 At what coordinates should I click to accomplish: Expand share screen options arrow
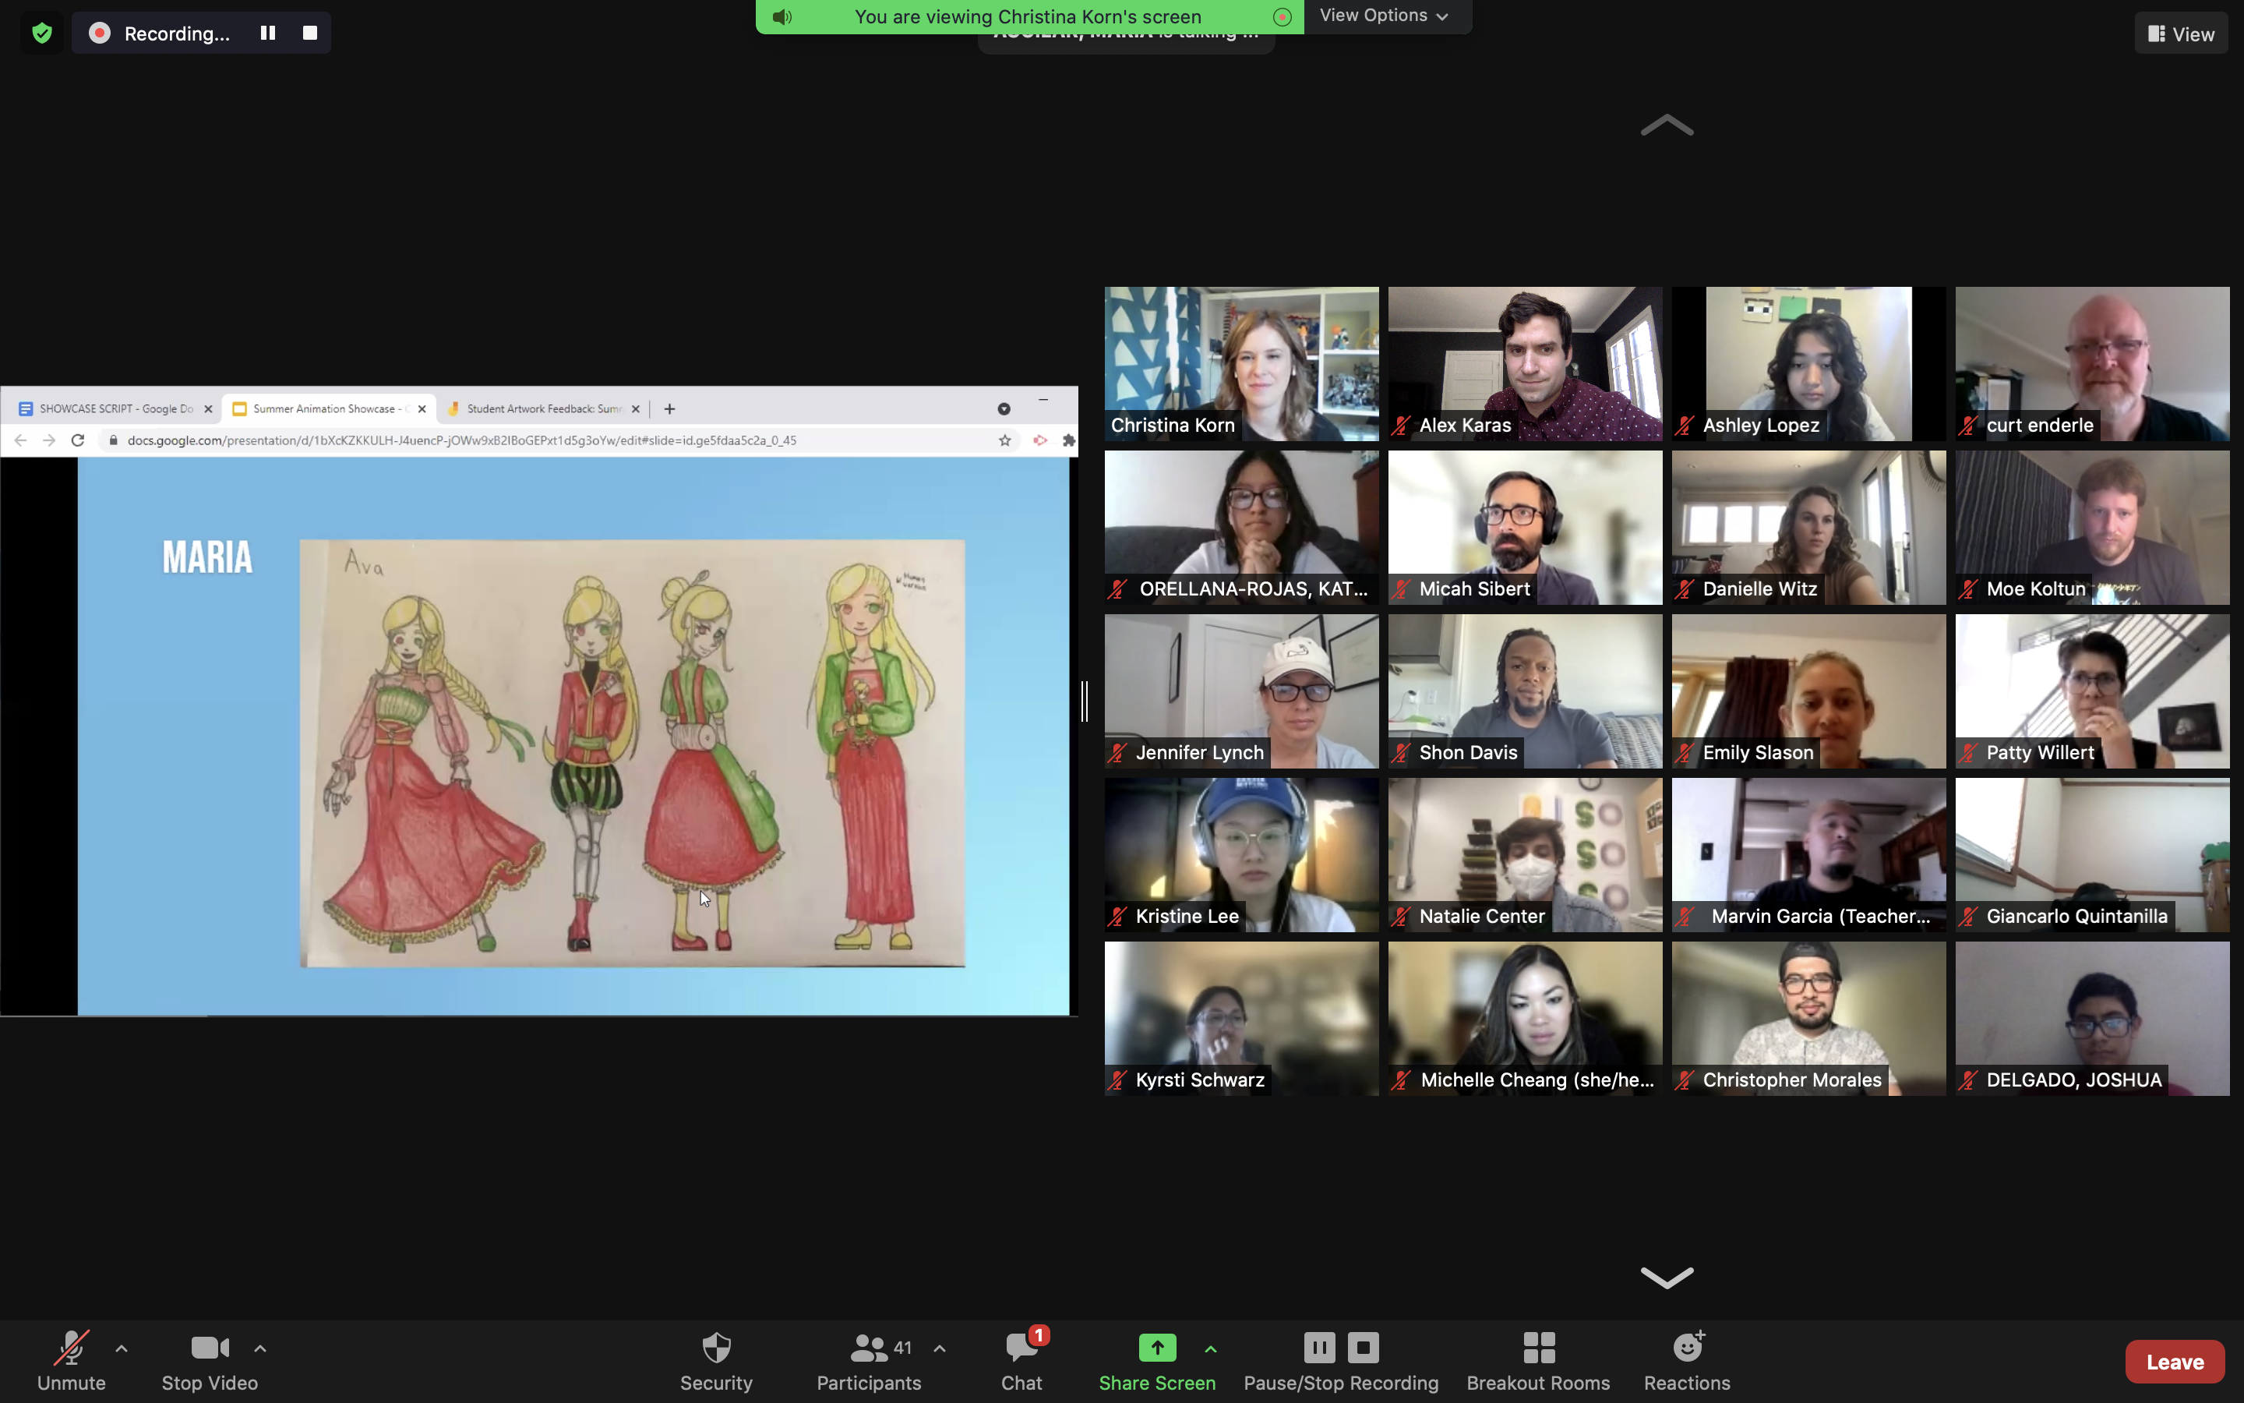1210,1348
